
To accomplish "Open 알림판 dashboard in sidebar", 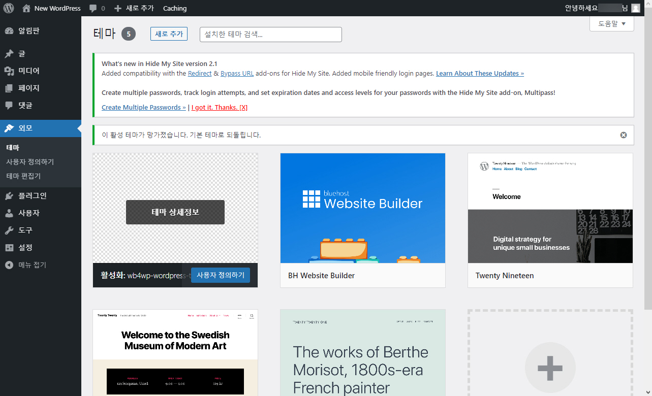I will [41, 31].
